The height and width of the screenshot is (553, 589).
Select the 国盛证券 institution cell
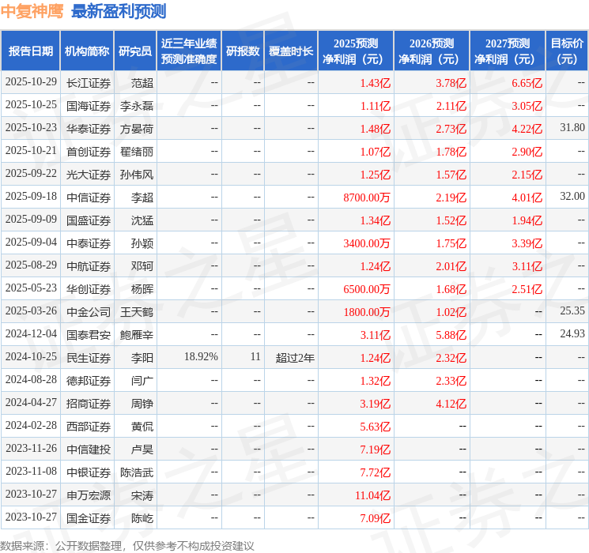click(89, 220)
